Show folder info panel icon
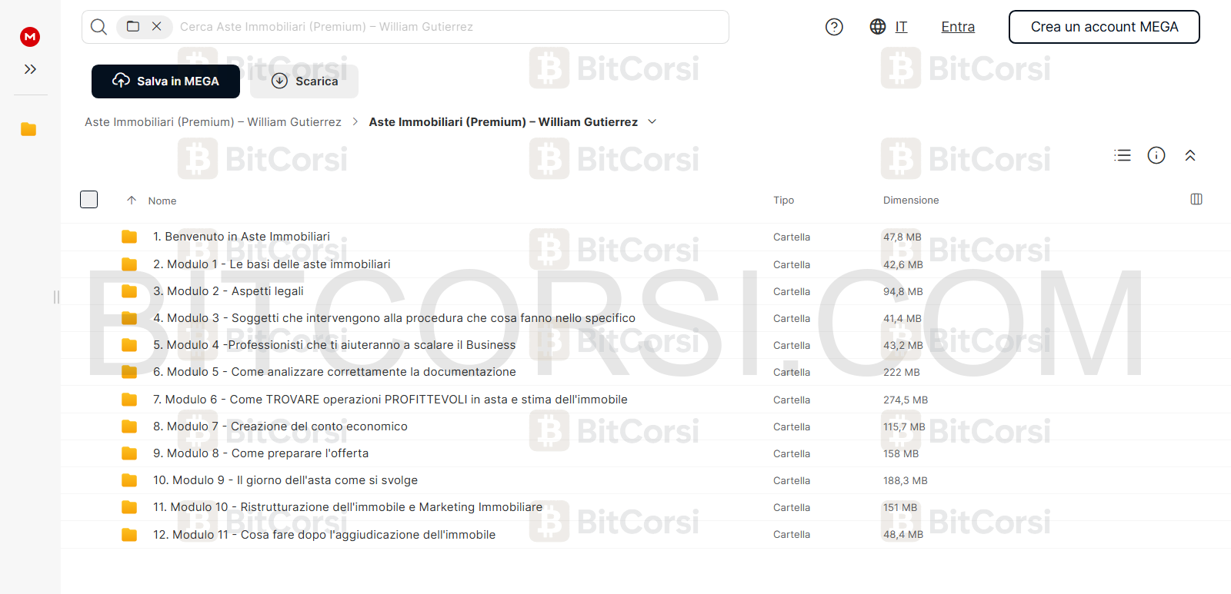The width and height of the screenshot is (1231, 594). pos(1156,155)
